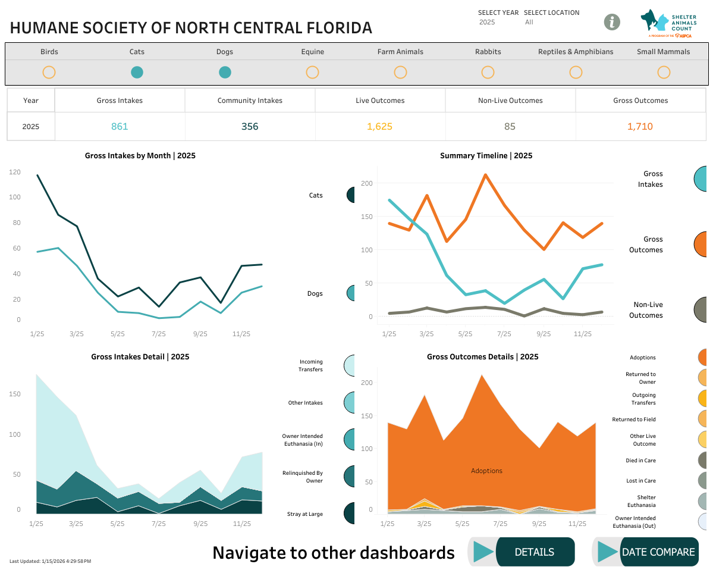The image size is (713, 573).
Task: Click the Summary Timeline chart title
Action: 486,156
